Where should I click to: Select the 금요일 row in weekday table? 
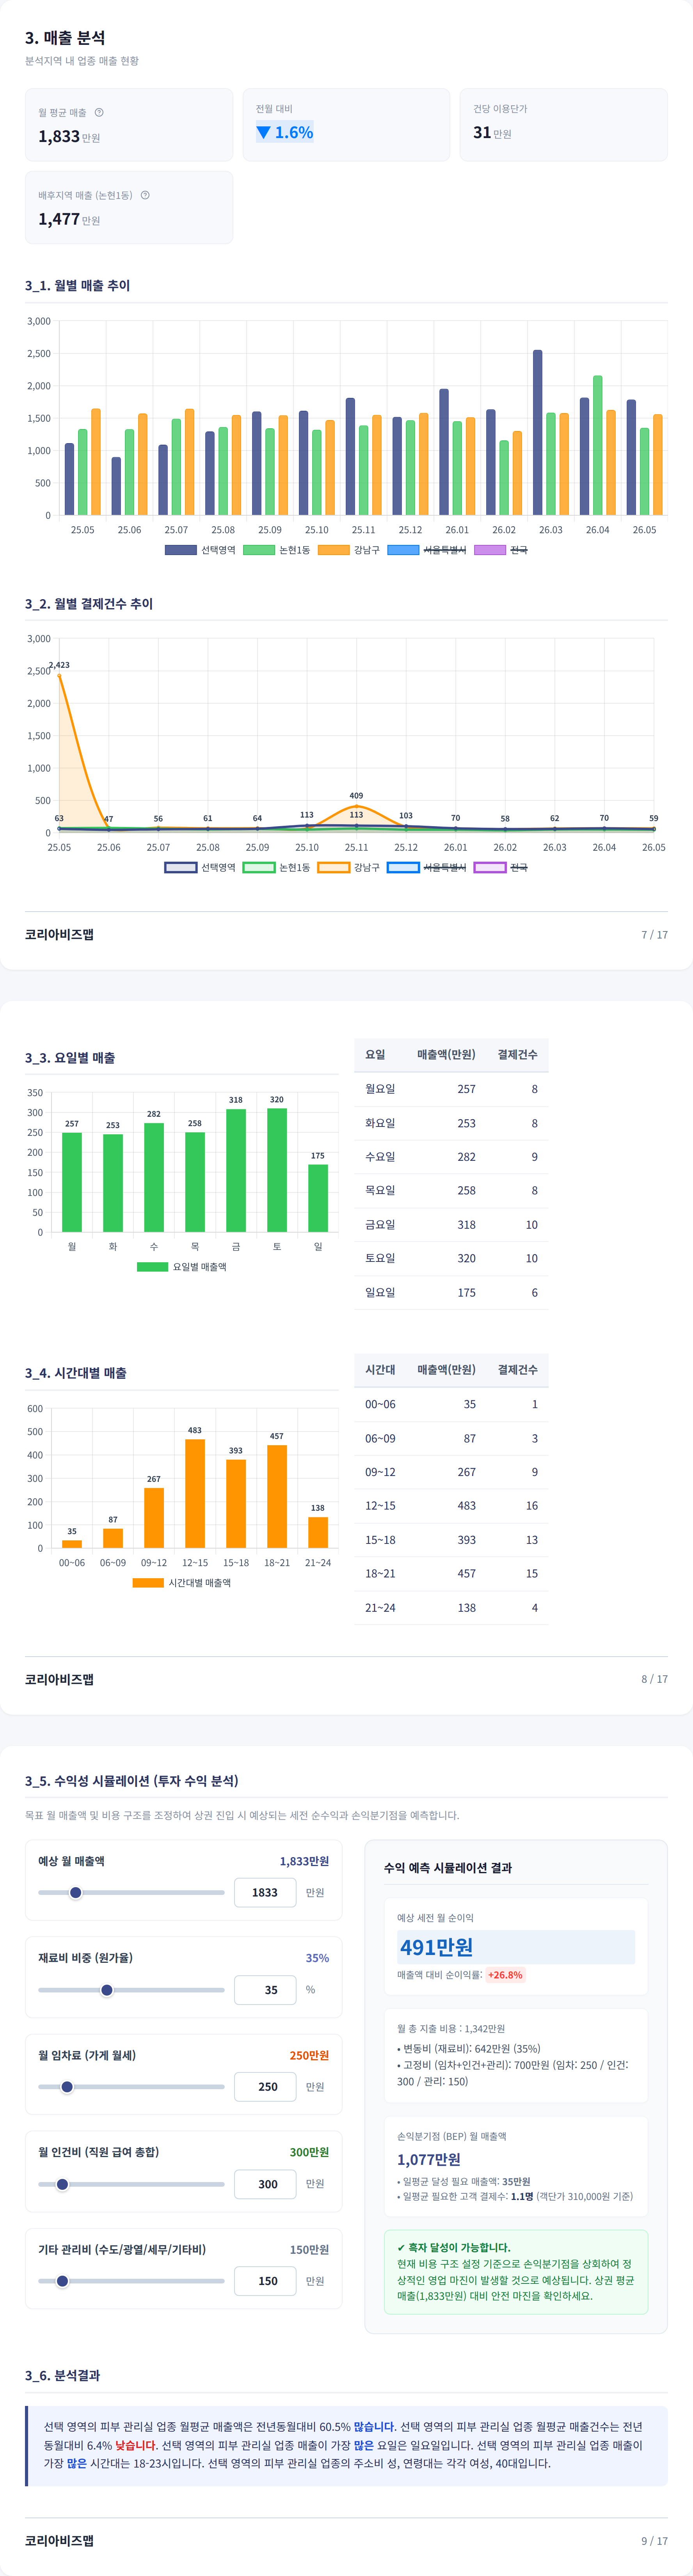pos(451,1224)
